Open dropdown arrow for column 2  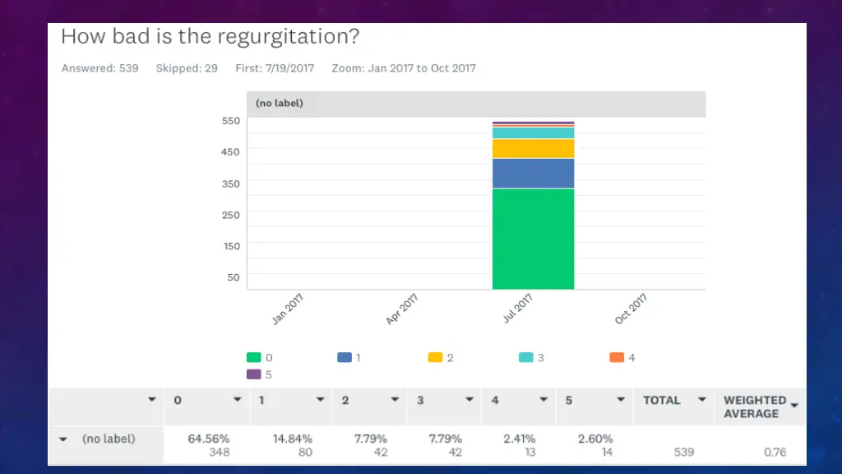[x=395, y=399]
